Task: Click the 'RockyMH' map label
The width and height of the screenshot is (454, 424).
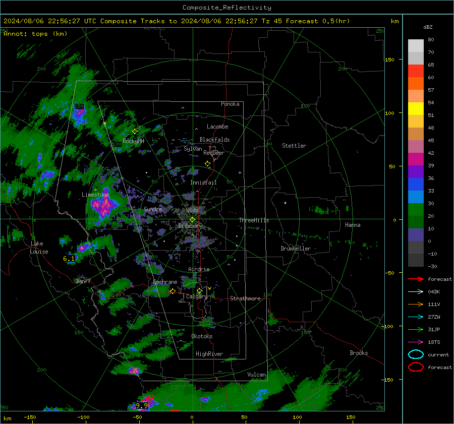Action: tap(133, 141)
